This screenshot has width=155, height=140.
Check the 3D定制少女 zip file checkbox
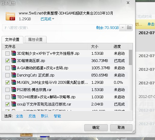pyautogui.click(x=8, y=54)
